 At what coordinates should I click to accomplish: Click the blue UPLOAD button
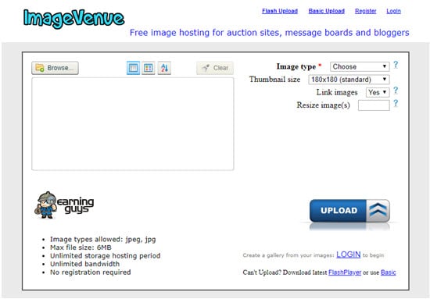pyautogui.click(x=349, y=211)
